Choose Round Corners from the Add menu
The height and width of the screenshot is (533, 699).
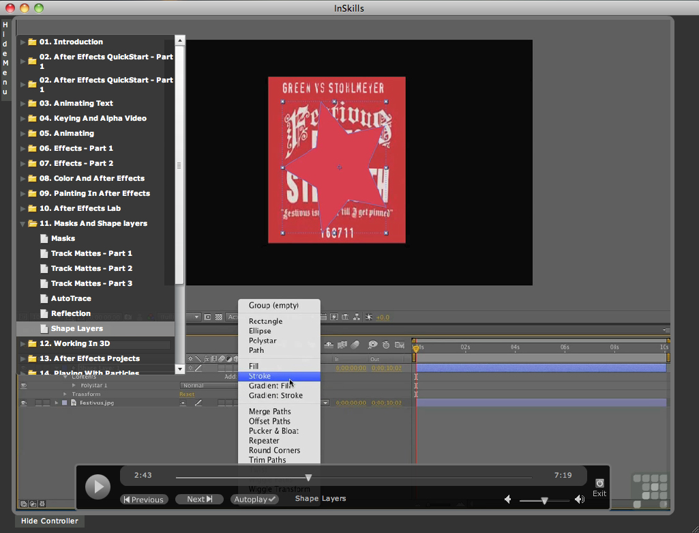(x=279, y=450)
